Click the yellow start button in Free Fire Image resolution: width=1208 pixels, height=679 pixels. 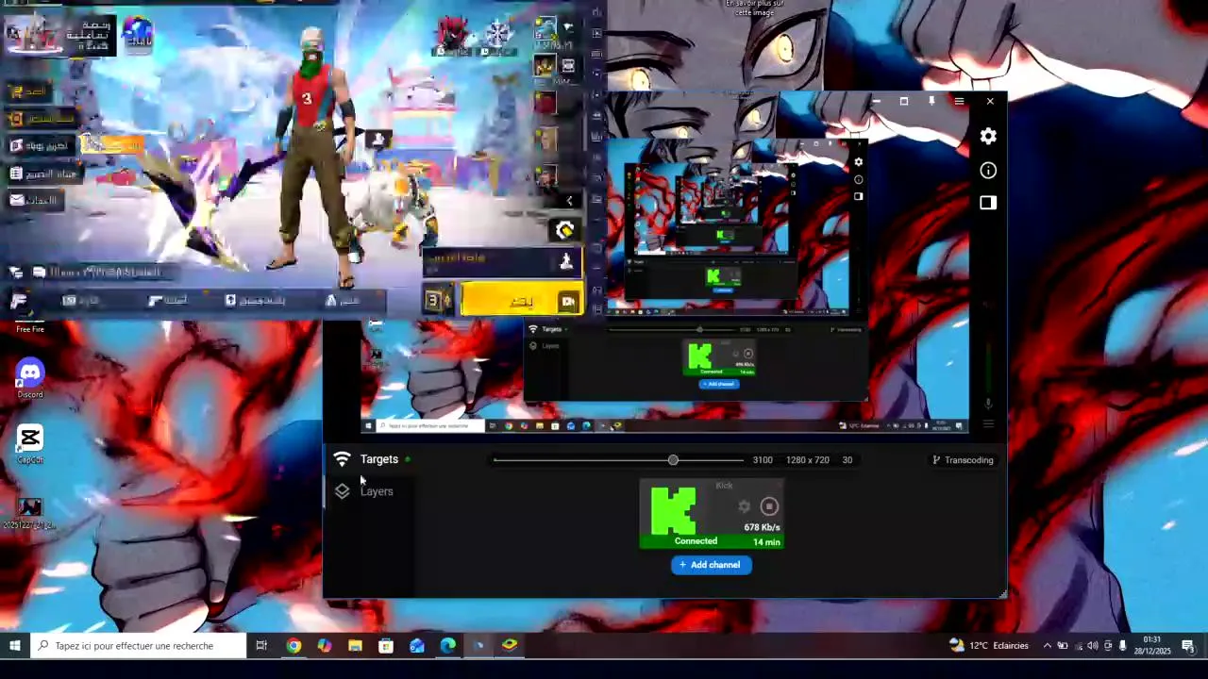tap(522, 301)
